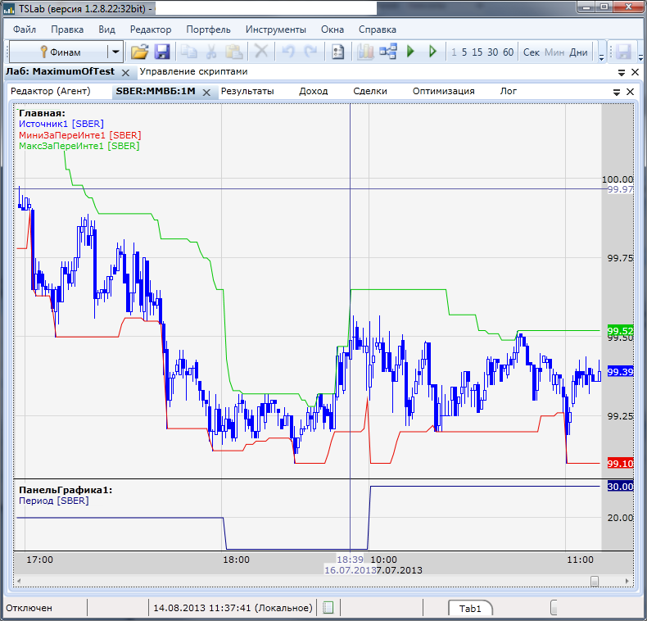Select Tab1 at the bottom

pos(469,608)
